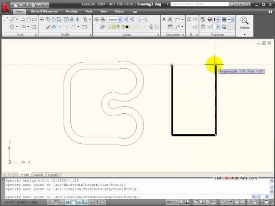Switch to the Layout2 tab
This screenshot has width=275, height=206.
(x=53, y=175)
